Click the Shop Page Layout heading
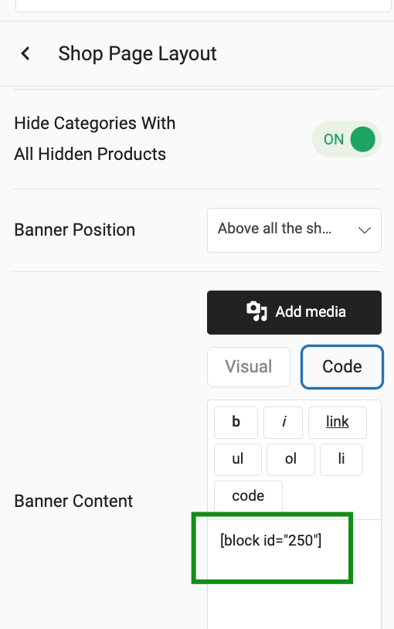394x629 pixels. [138, 53]
